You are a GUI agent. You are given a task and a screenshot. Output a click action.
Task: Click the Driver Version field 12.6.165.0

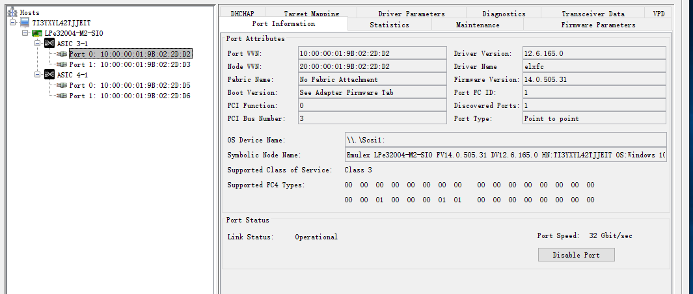point(594,53)
